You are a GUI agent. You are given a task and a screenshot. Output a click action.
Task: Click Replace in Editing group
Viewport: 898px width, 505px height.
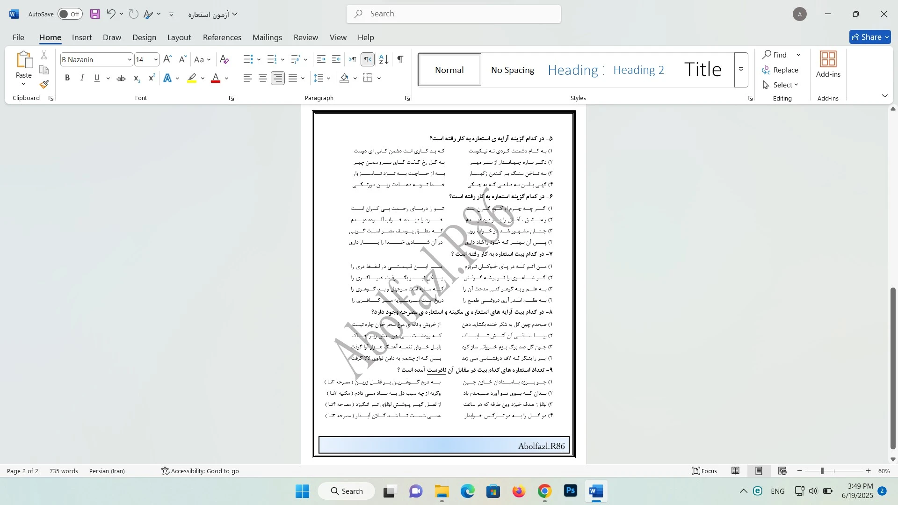[780, 70]
